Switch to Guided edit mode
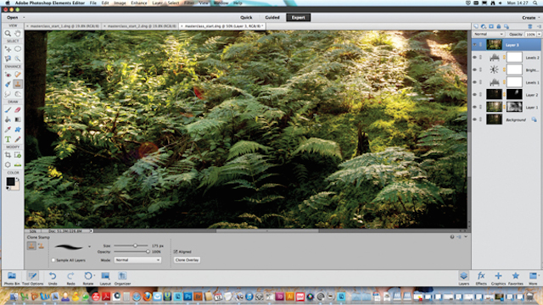The image size is (543, 305). 272,18
